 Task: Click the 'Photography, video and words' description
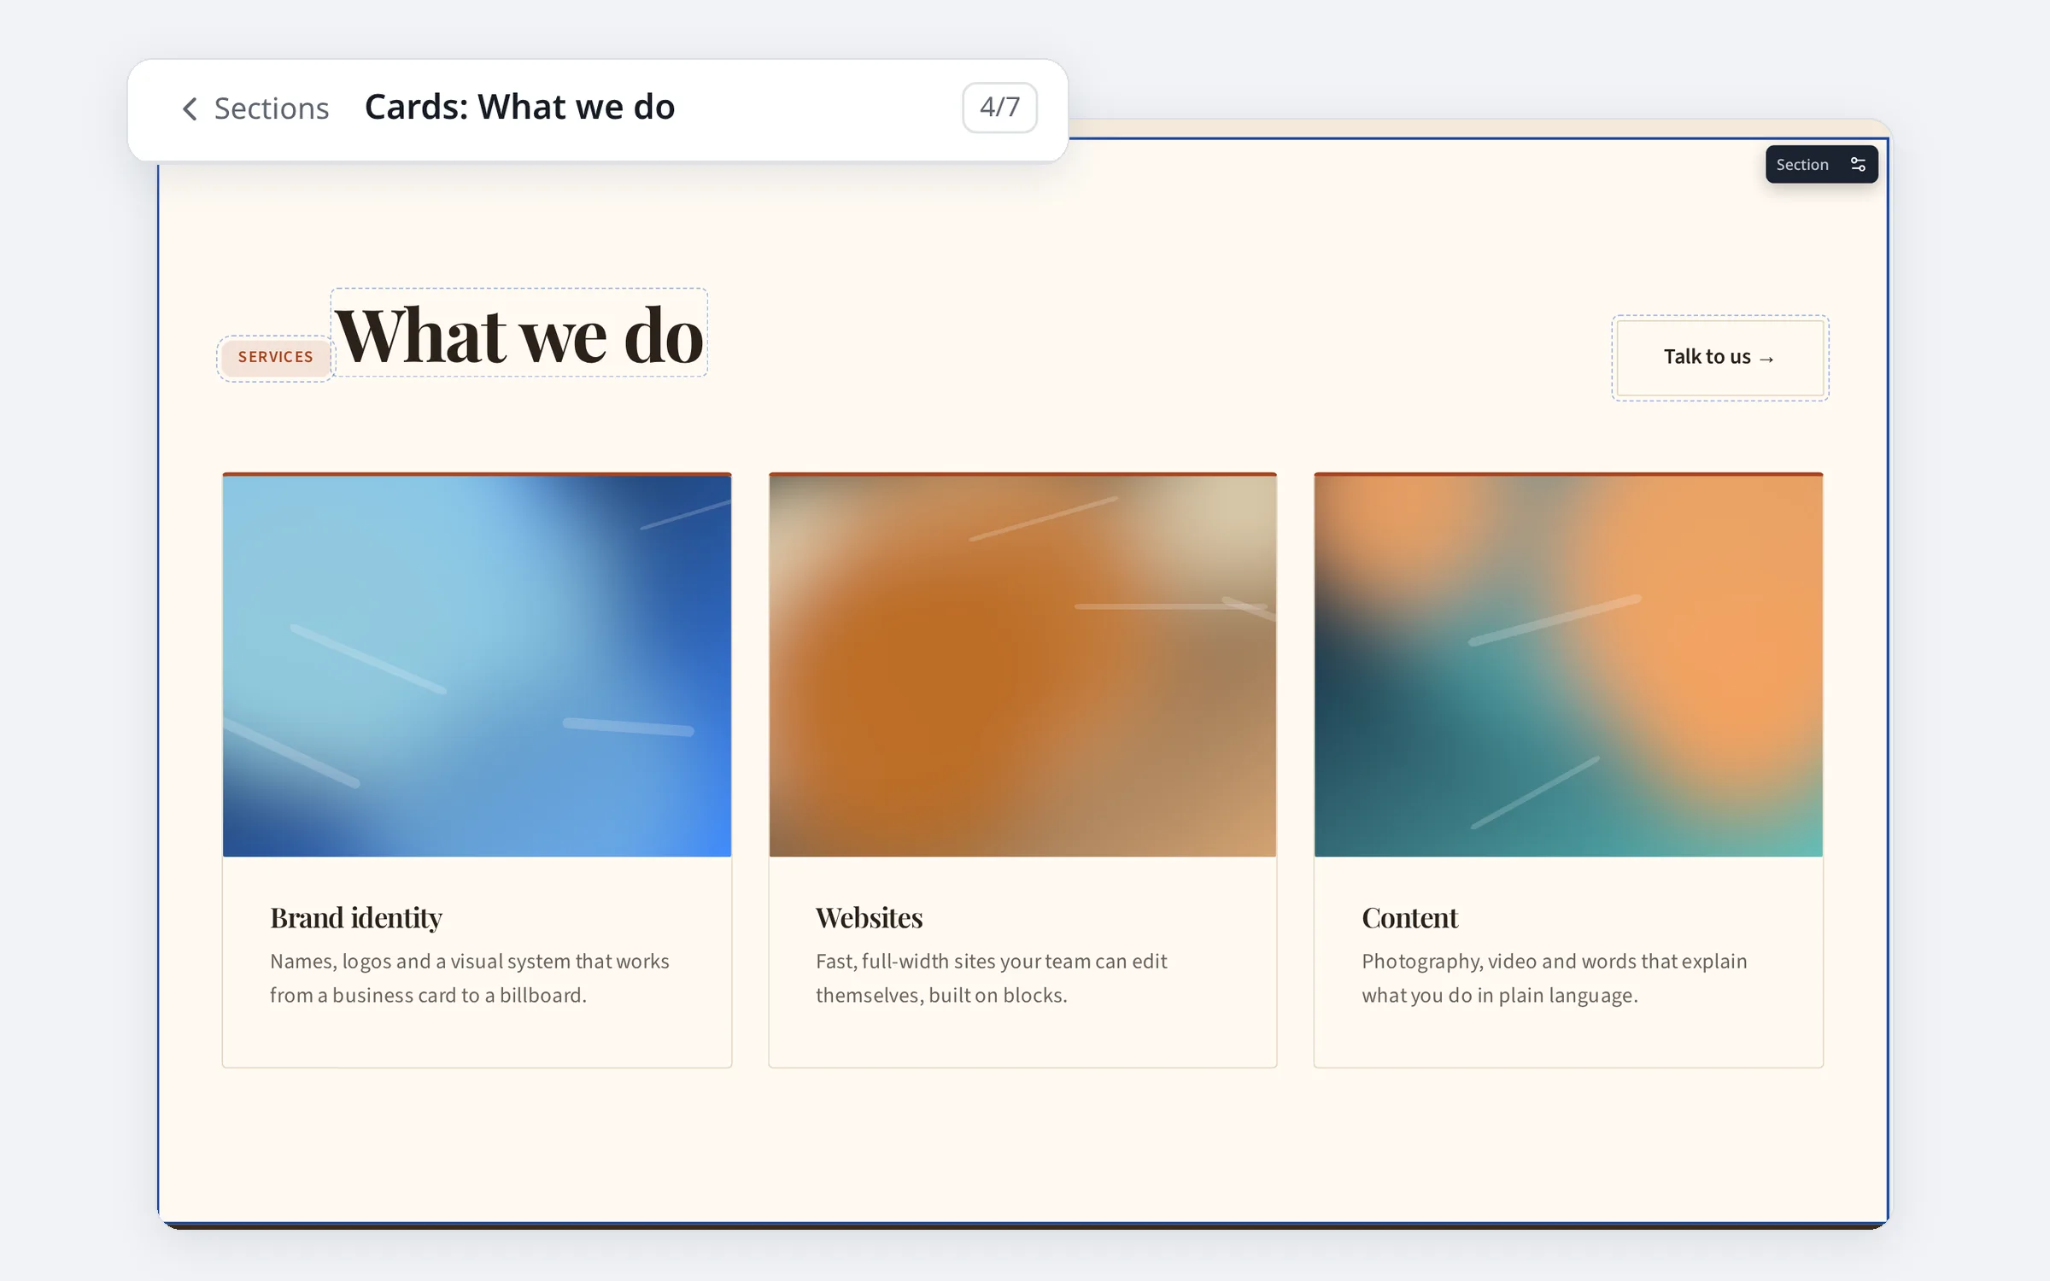[1555, 979]
